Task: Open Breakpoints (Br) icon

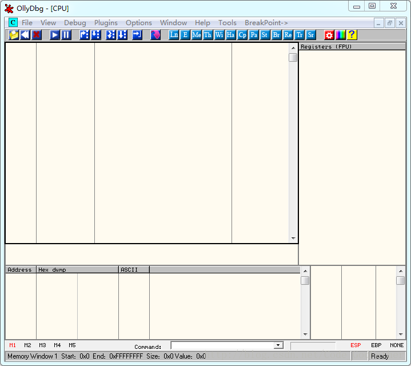Action: [x=276, y=35]
